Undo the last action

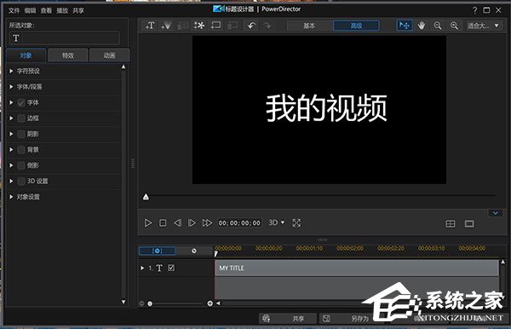click(x=251, y=26)
